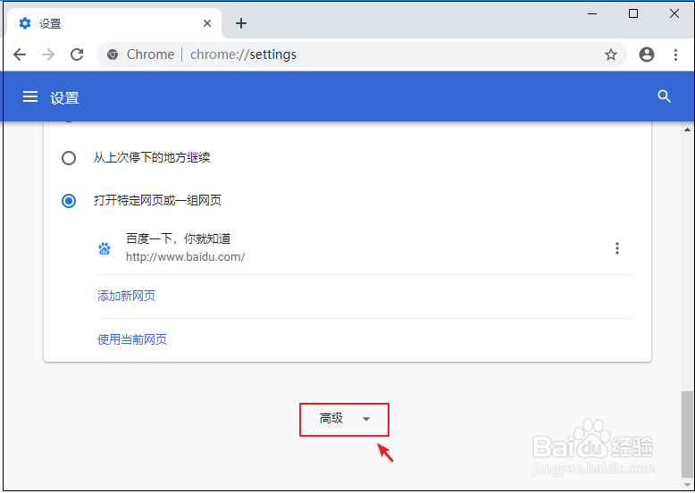Click the page scrollbar up arrow
Image resolution: width=695 pixels, height=493 pixels.
point(687,130)
